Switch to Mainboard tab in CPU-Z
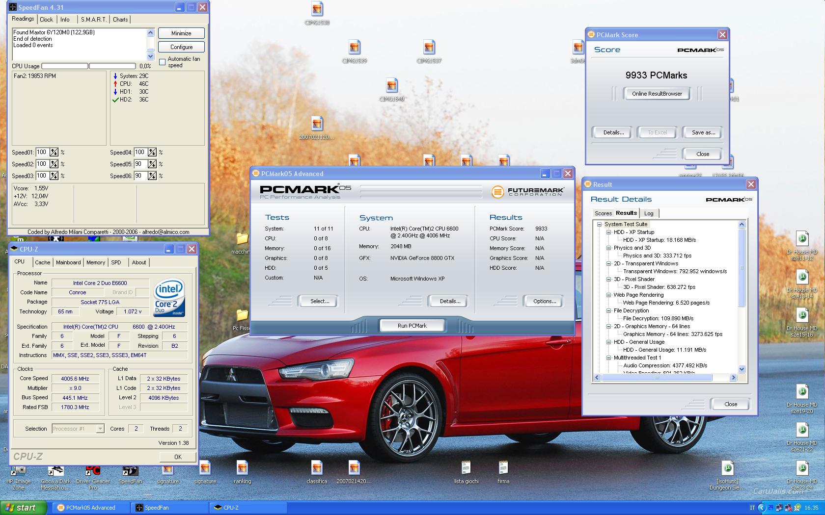The image size is (825, 515). pyautogui.click(x=68, y=262)
